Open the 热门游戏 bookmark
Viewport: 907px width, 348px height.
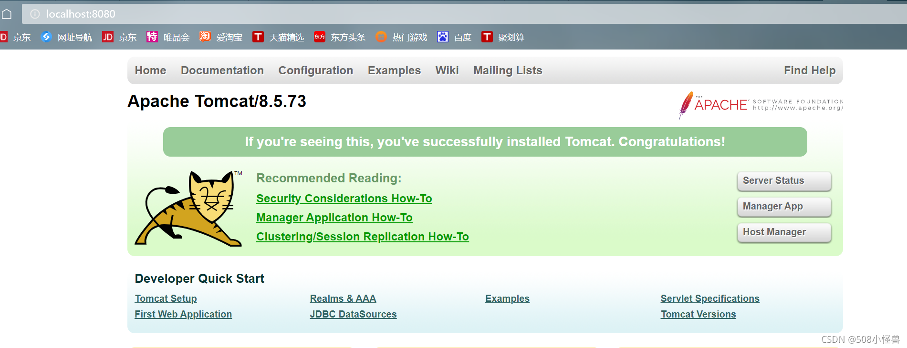click(401, 37)
